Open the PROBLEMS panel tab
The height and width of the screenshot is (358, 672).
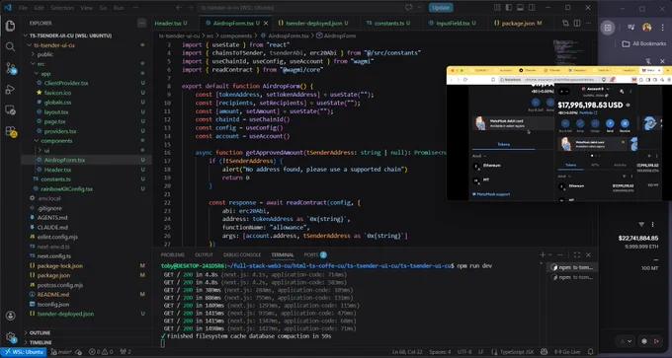pos(172,254)
